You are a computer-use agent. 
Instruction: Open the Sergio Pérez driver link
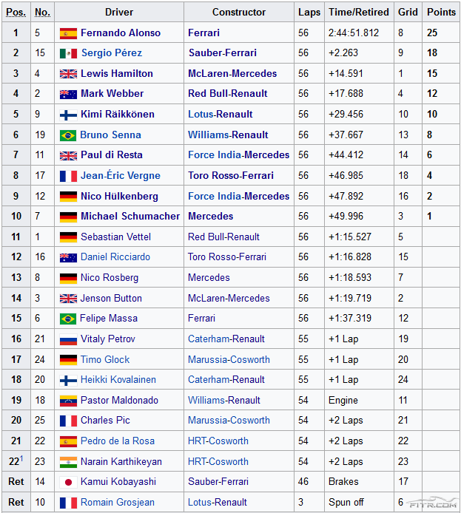111,53
